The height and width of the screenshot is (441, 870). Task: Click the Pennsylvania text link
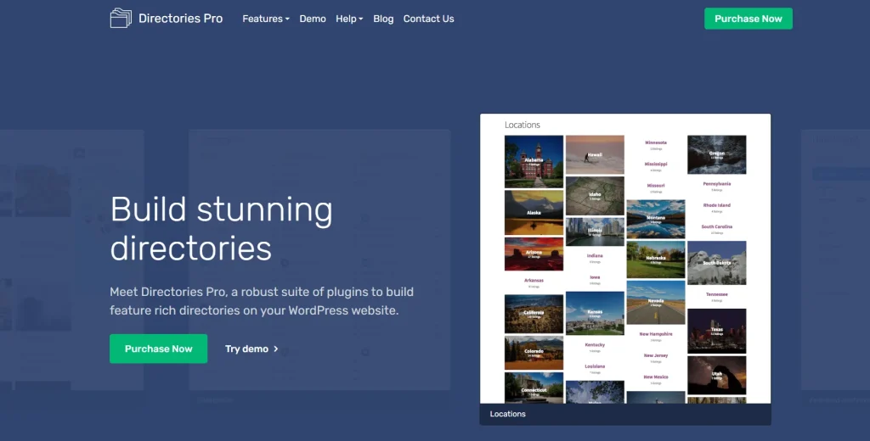(717, 184)
